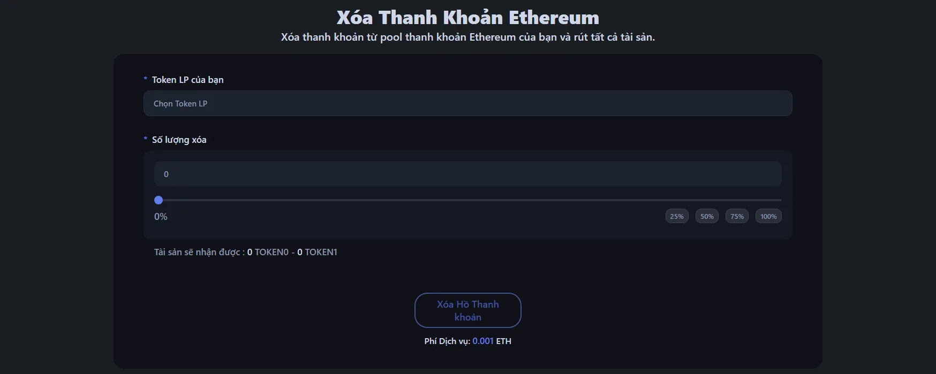
Task: Click the Phí Dịch vụ label
Action: click(x=447, y=341)
